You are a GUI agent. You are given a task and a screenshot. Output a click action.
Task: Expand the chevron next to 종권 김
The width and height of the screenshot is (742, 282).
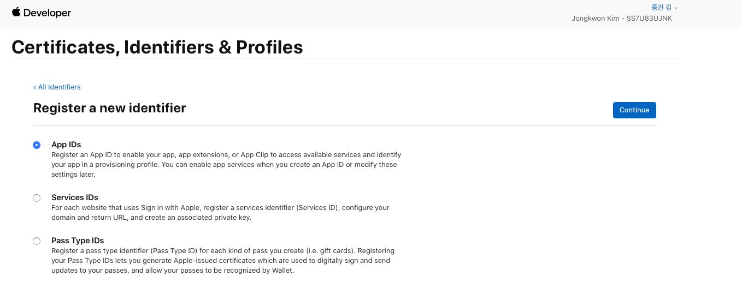coord(676,8)
